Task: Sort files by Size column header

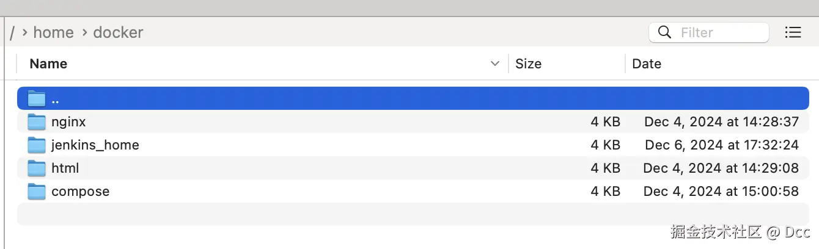Action: [528, 63]
